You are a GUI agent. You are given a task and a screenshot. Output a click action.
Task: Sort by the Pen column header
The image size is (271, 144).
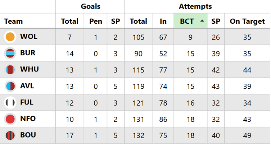coord(96,22)
